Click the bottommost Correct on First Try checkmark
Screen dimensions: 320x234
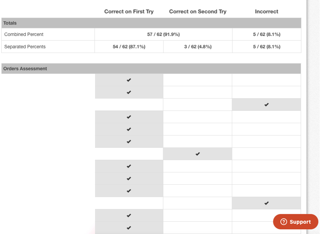click(x=129, y=228)
